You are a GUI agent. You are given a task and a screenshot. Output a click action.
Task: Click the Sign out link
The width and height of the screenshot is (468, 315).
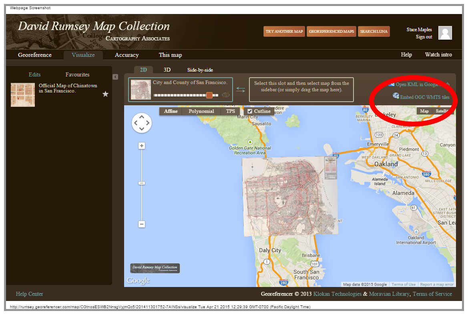(x=424, y=37)
